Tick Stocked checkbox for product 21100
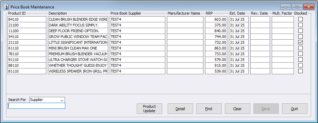 [x=300, y=25]
